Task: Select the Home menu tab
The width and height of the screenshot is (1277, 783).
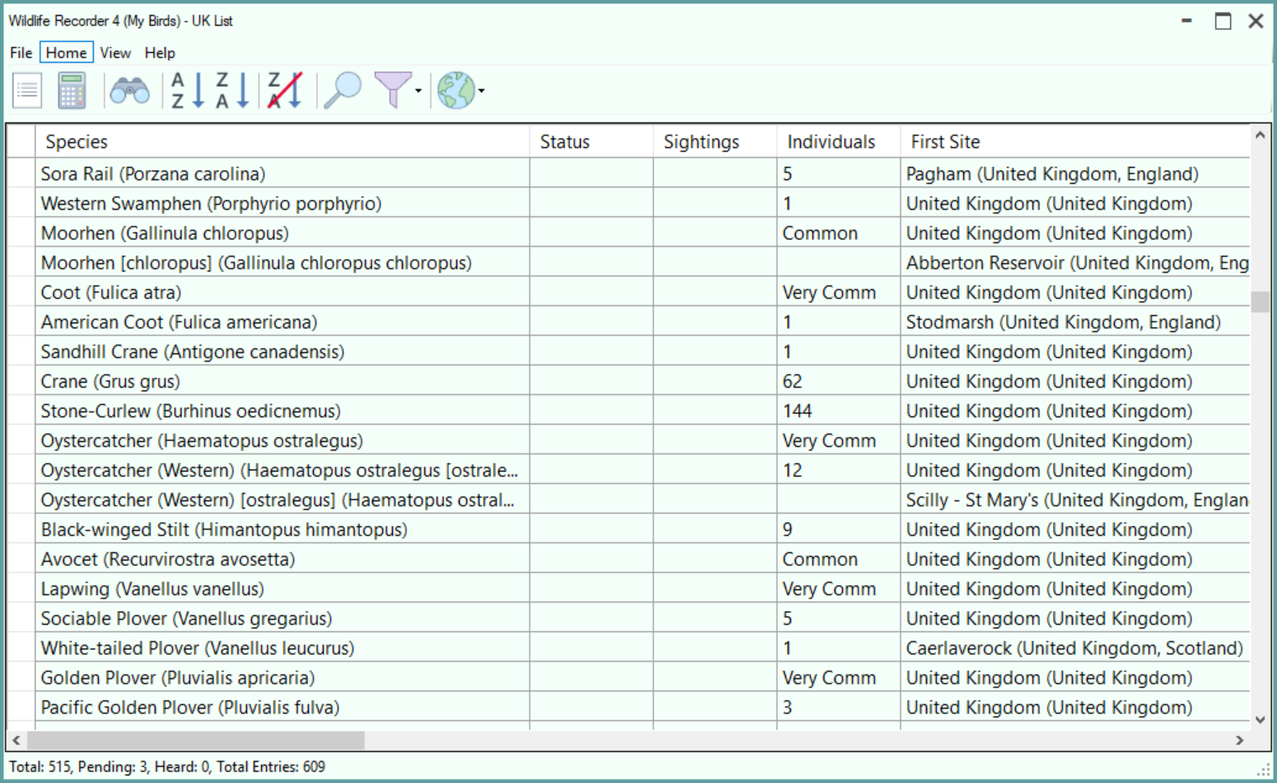Action: pos(66,53)
